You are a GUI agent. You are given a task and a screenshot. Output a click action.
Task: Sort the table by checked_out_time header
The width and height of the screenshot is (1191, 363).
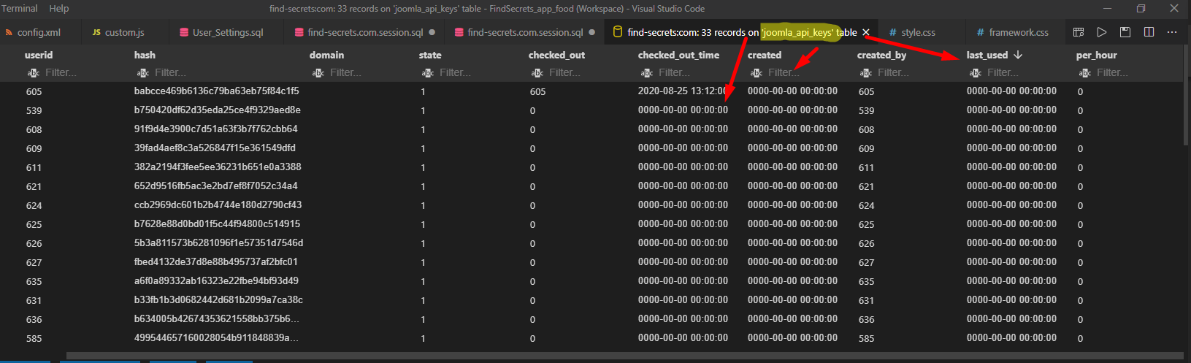pyautogui.click(x=678, y=55)
